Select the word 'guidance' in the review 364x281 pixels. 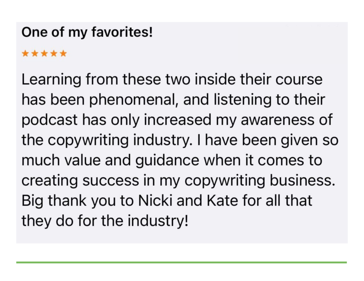point(167,161)
